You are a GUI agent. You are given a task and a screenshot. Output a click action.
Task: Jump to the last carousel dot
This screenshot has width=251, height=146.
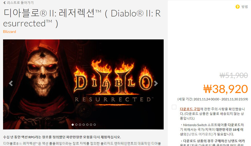(95, 125)
